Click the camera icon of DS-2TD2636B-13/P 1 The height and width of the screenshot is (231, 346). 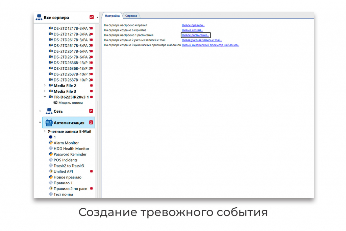[51, 63]
